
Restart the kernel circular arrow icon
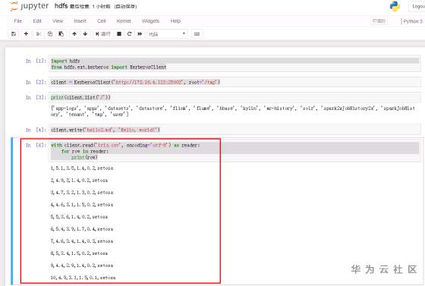[129, 34]
